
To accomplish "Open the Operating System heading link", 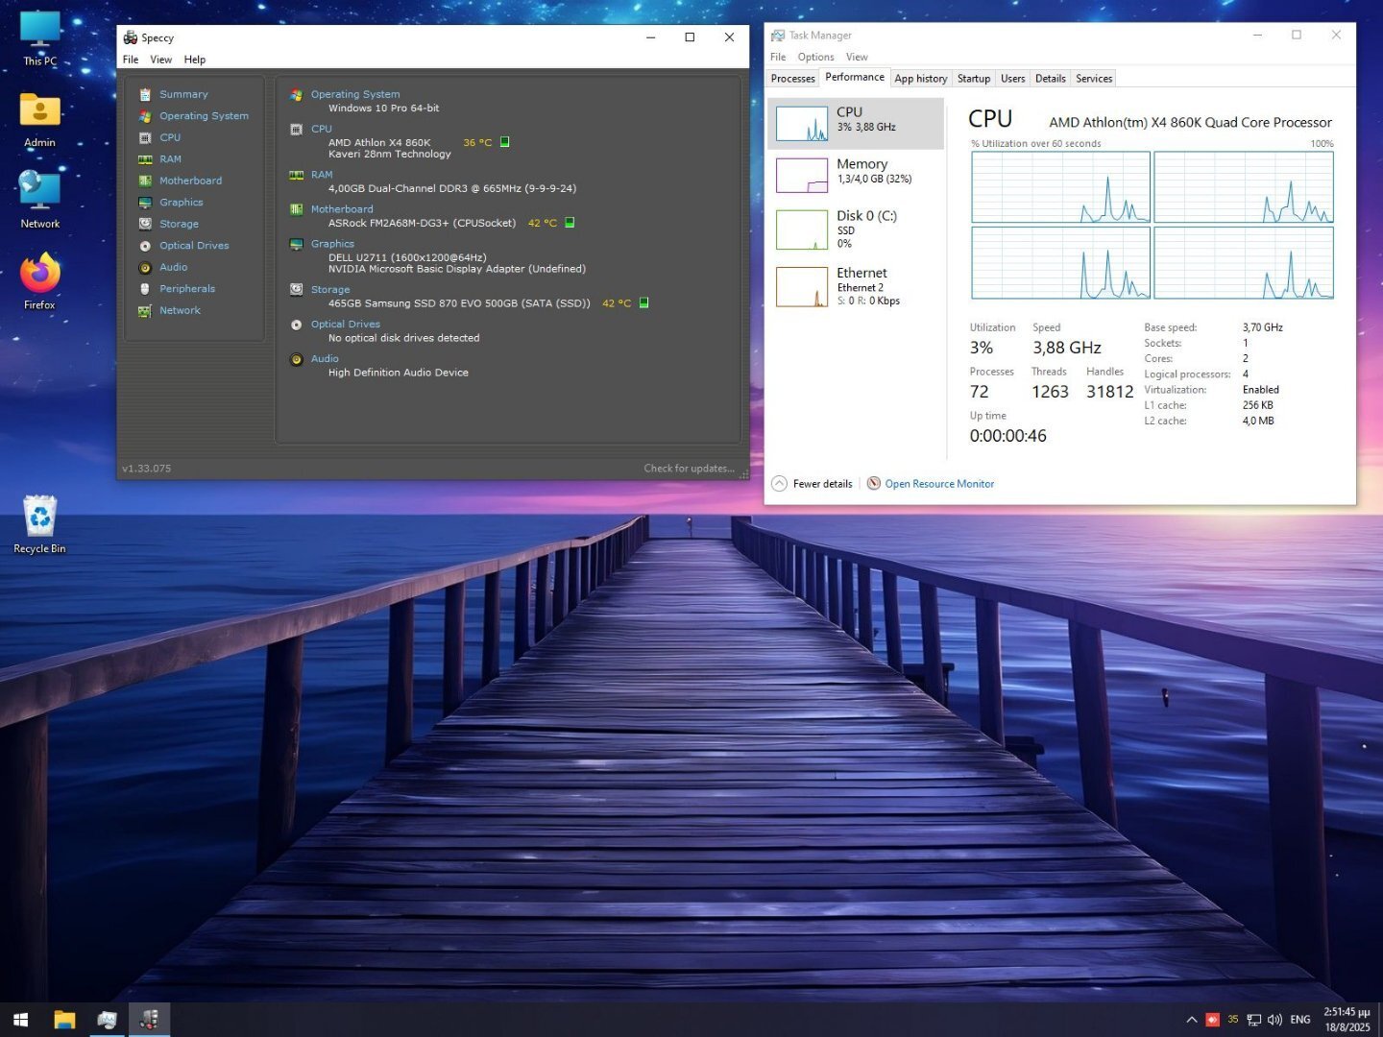I will [355, 94].
